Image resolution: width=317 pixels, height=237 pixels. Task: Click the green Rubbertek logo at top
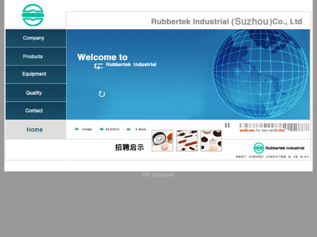(x=33, y=15)
